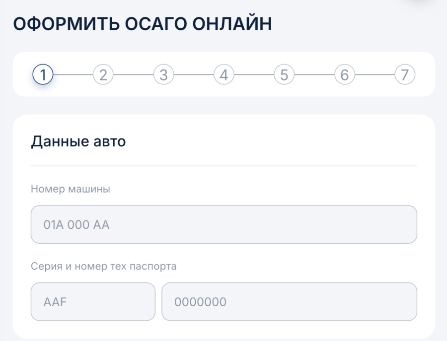
Task: Click the ОФОРМИТЬ ОСАГО ОНЛАЙН title
Action: 143,22
